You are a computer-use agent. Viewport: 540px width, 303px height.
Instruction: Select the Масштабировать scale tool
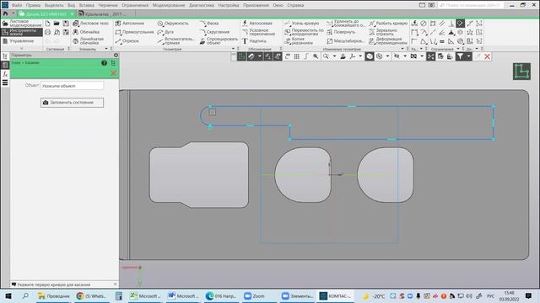[x=345, y=41]
